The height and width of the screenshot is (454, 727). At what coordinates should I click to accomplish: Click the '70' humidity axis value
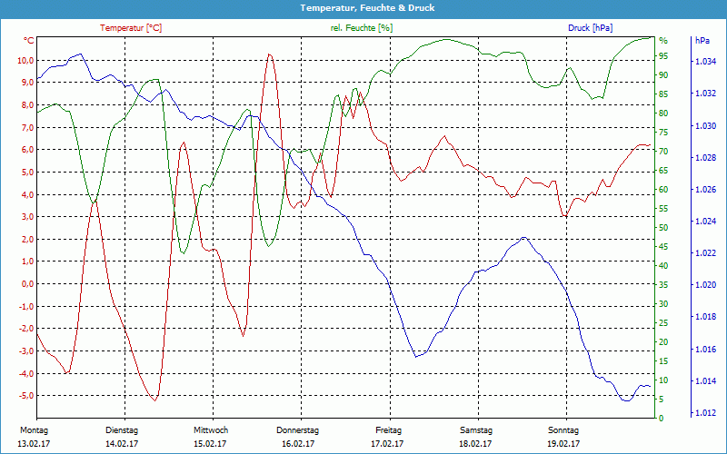click(x=663, y=152)
